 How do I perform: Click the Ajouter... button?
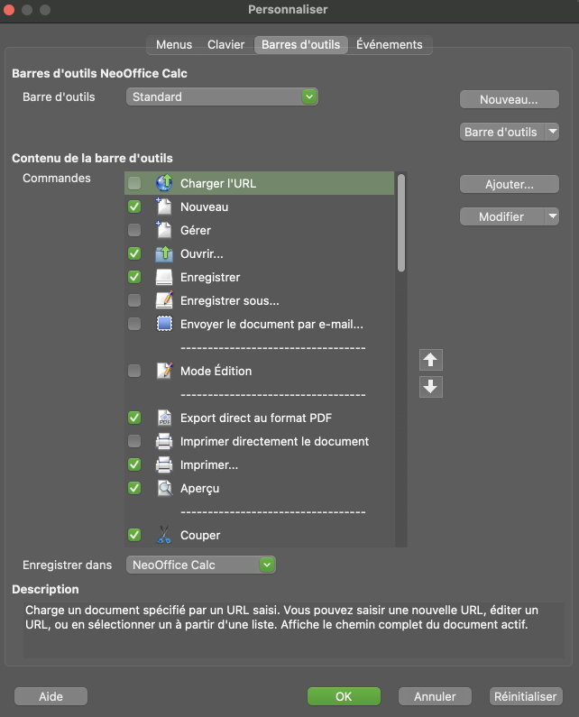click(510, 184)
